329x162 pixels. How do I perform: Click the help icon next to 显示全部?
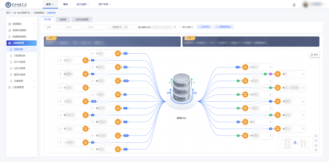coord(192,27)
